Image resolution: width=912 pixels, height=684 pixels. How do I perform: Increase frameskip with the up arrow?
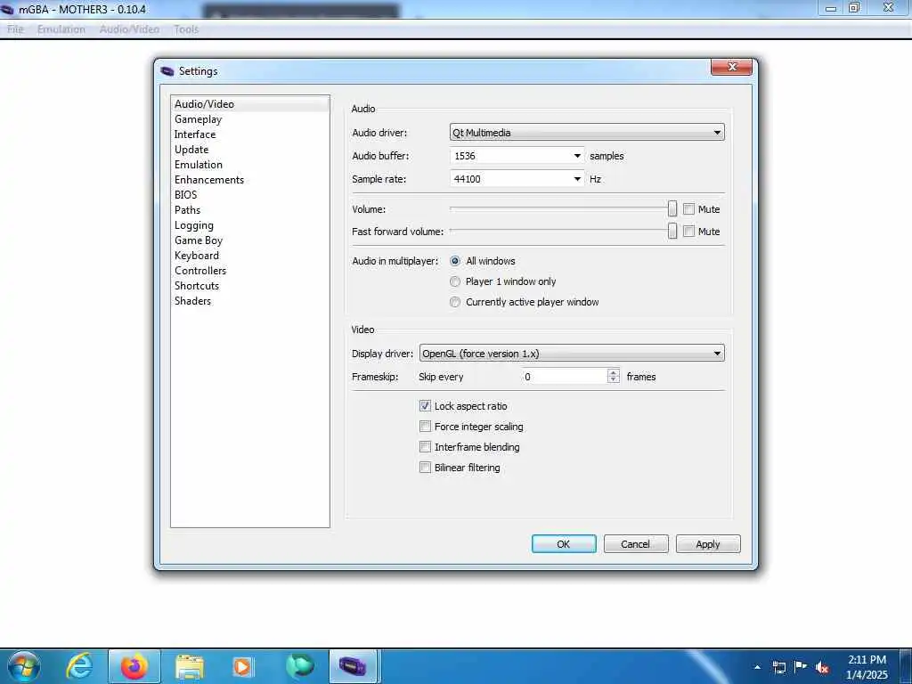613,373
